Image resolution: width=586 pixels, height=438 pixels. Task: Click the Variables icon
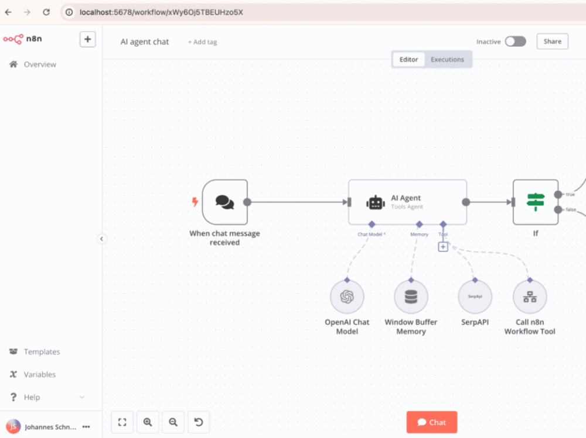(13, 374)
